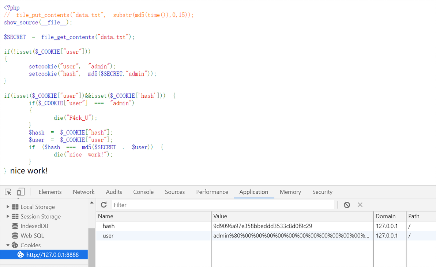Select the user cookie name cell
This screenshot has height=267, width=436.
154,236
